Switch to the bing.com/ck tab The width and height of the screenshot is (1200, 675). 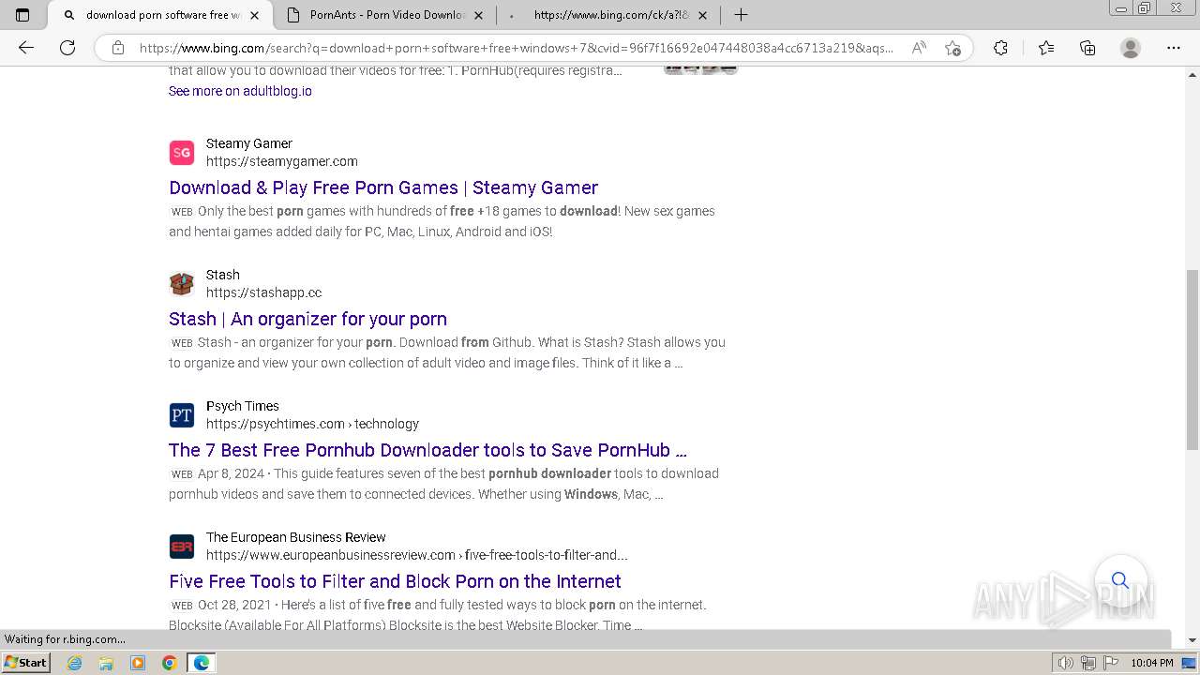coord(609,15)
